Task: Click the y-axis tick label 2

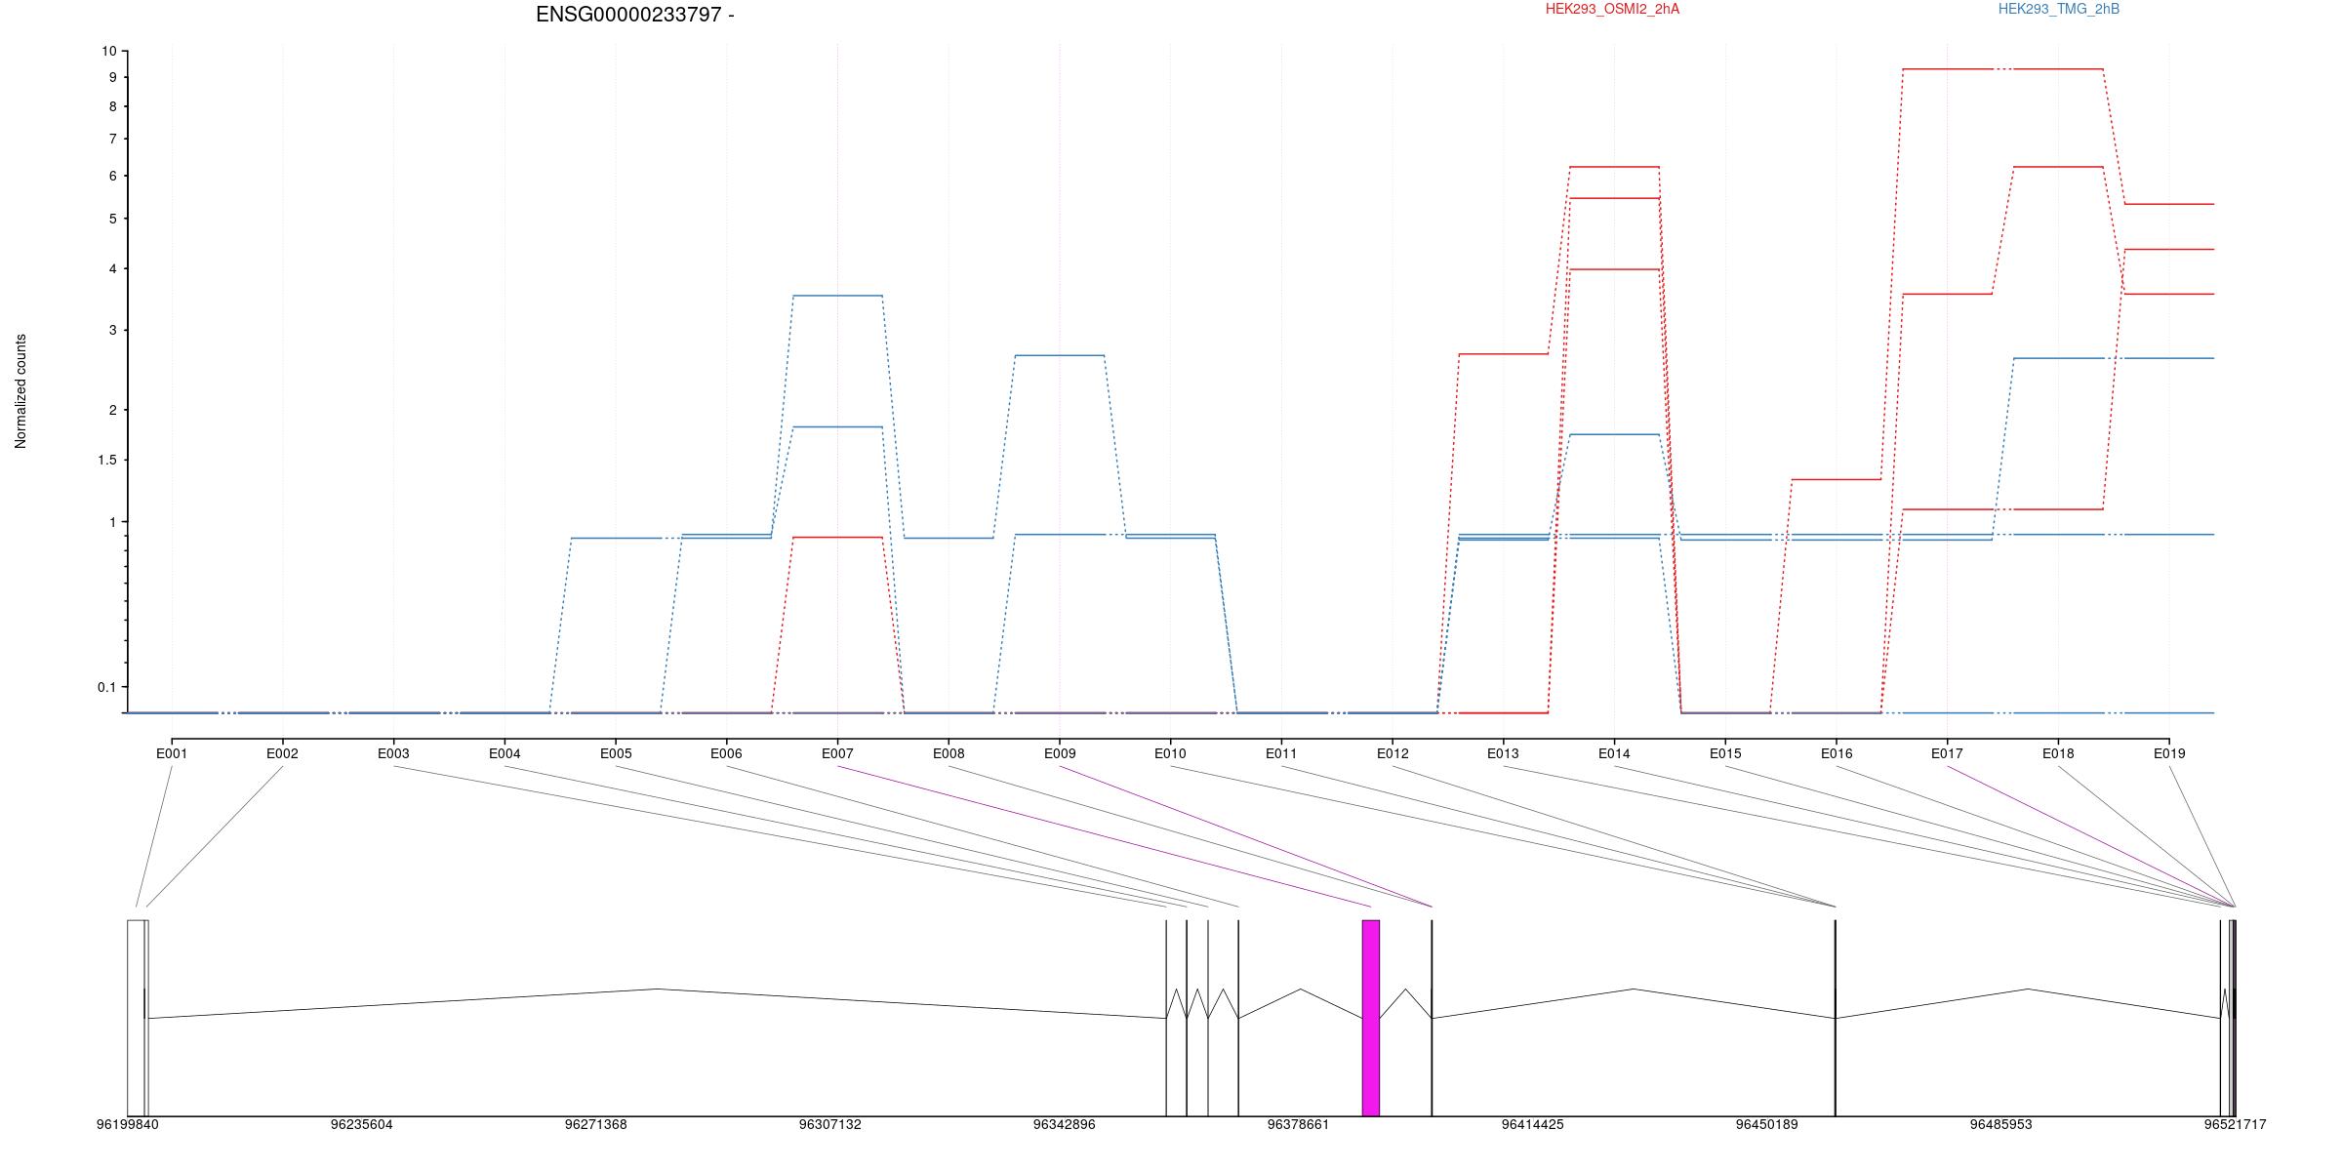Action: (x=112, y=411)
